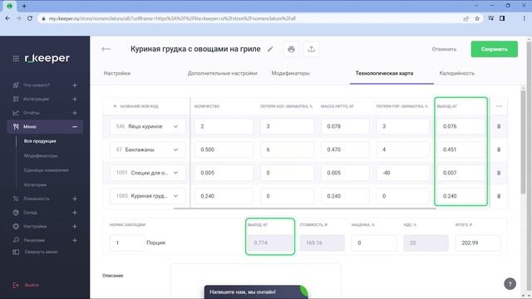
Task: Open browser menu three dots
Action: pyautogui.click(x=525, y=18)
